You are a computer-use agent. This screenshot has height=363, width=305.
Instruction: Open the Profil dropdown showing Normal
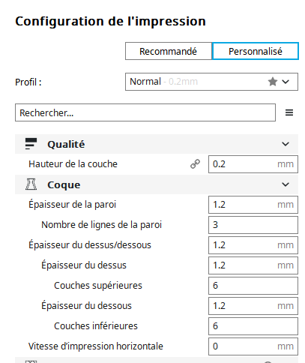[x=211, y=82]
